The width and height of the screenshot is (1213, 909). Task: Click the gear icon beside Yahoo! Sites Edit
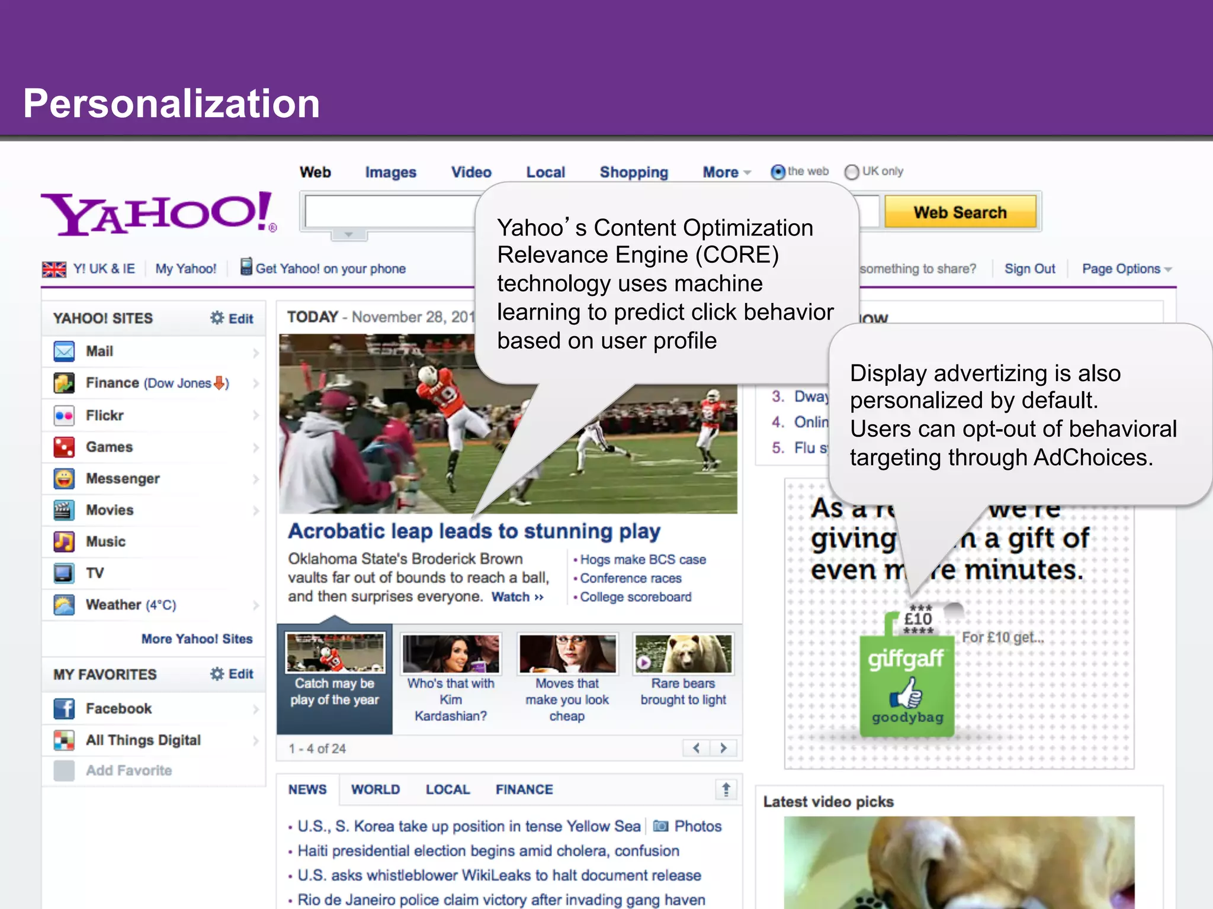[217, 318]
